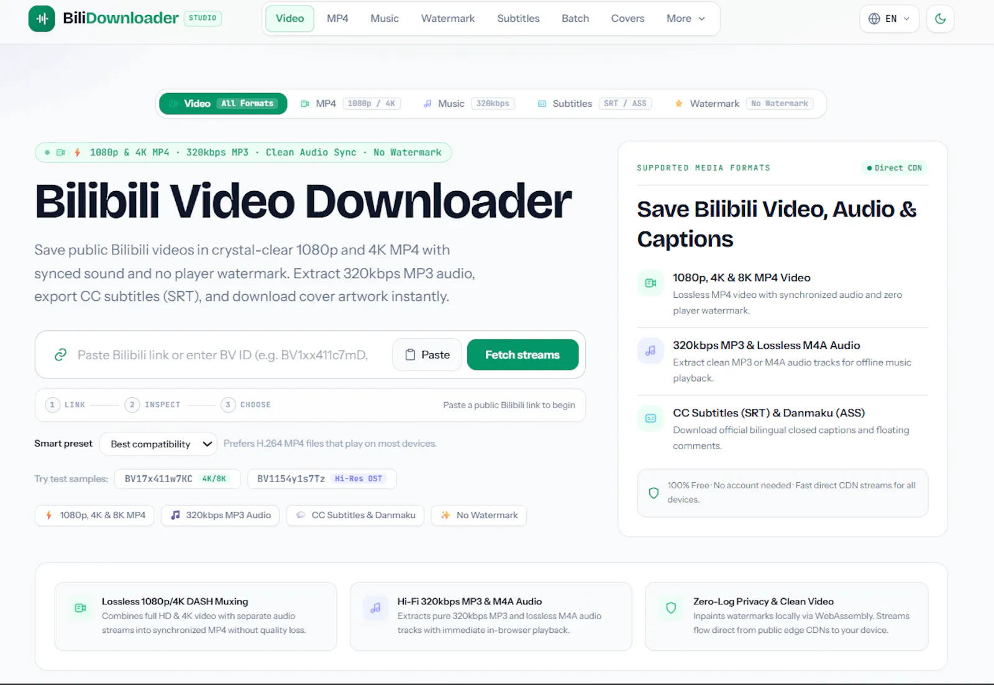
Task: Select the Video All Formats pill
Action: point(223,104)
